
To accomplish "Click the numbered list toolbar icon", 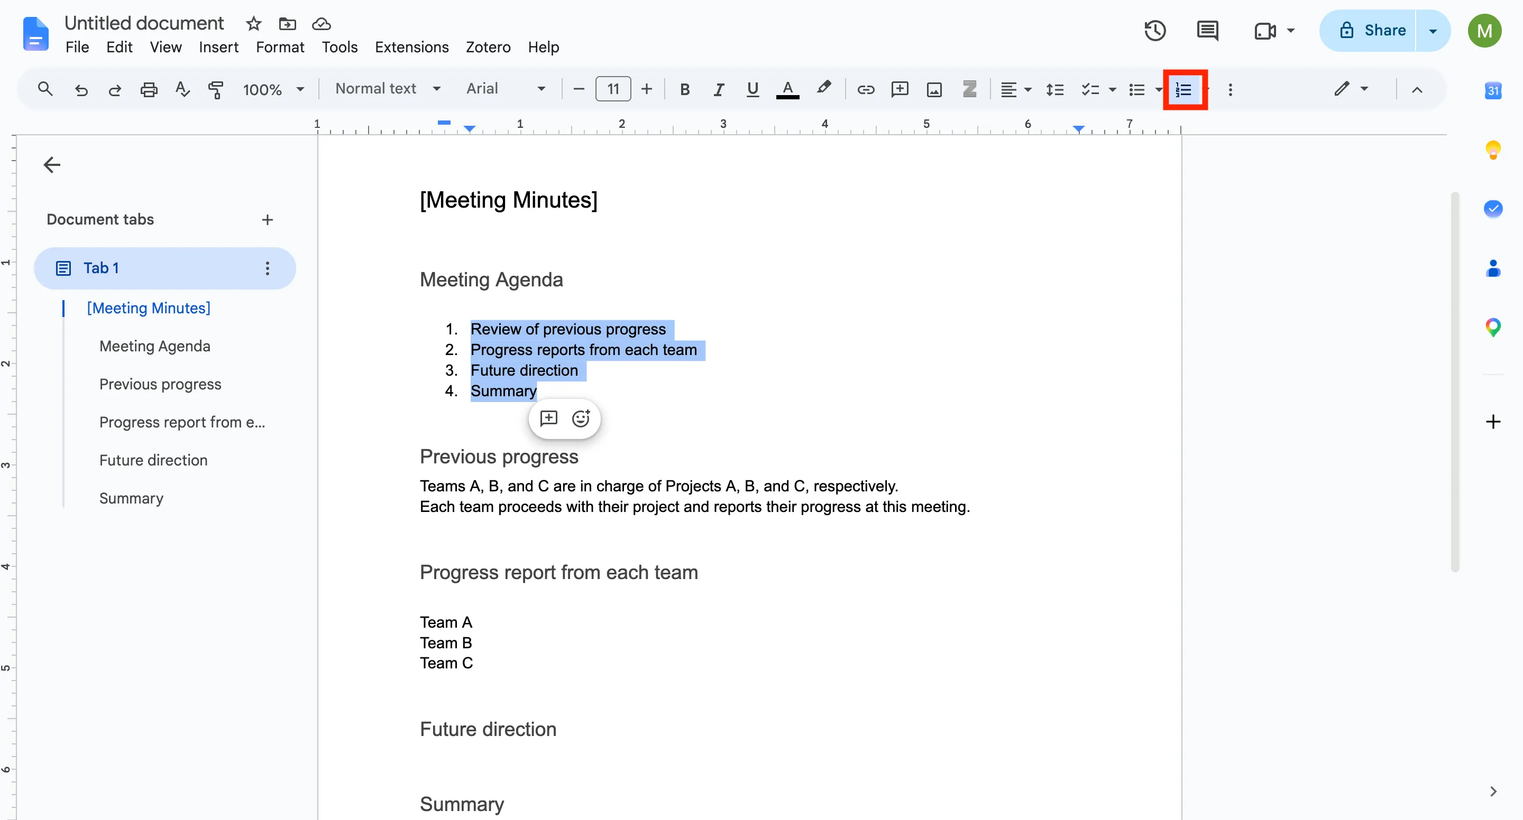I will point(1183,90).
